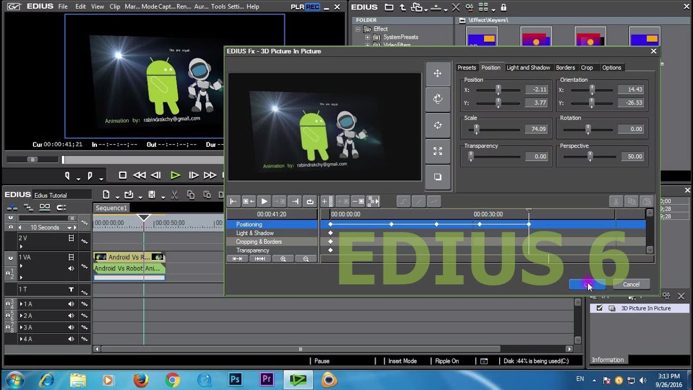Open the File menu in EDIUS
This screenshot has width=693, height=390.
coord(63,6)
